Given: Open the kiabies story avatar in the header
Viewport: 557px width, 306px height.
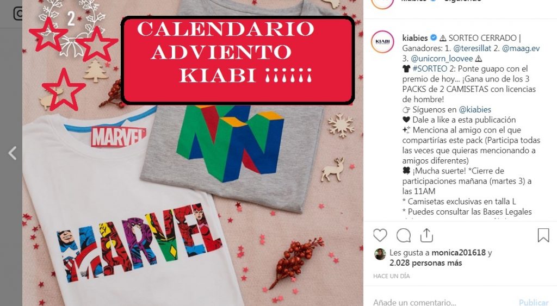Looking at the screenshot, I should pyautogui.click(x=382, y=4).
